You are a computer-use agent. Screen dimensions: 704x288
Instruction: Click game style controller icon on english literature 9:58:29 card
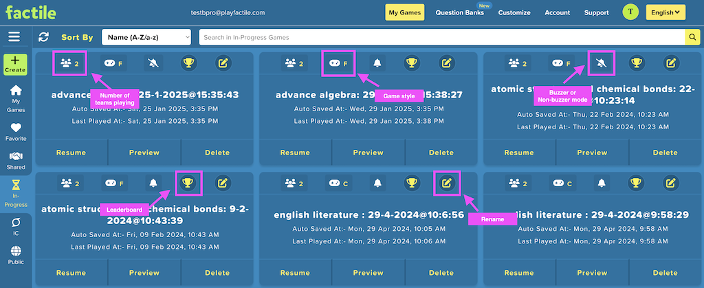(563, 183)
